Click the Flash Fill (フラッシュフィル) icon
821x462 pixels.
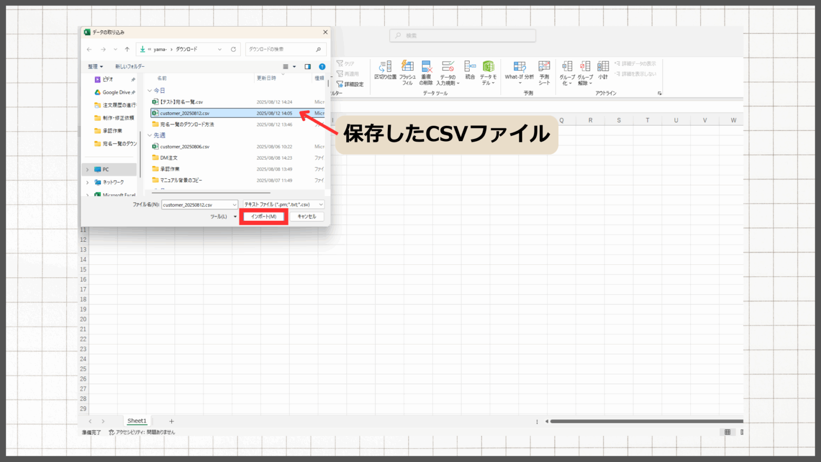pos(407,67)
